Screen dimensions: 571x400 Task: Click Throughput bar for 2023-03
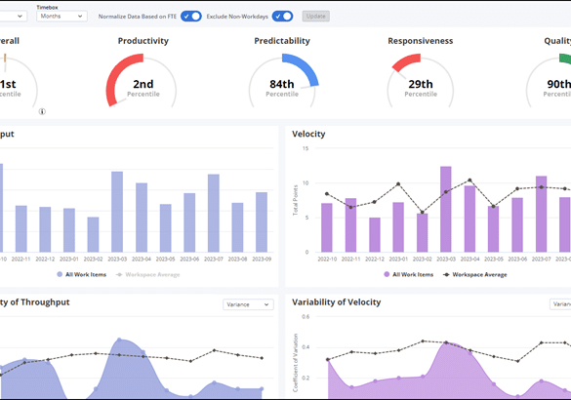117,212
